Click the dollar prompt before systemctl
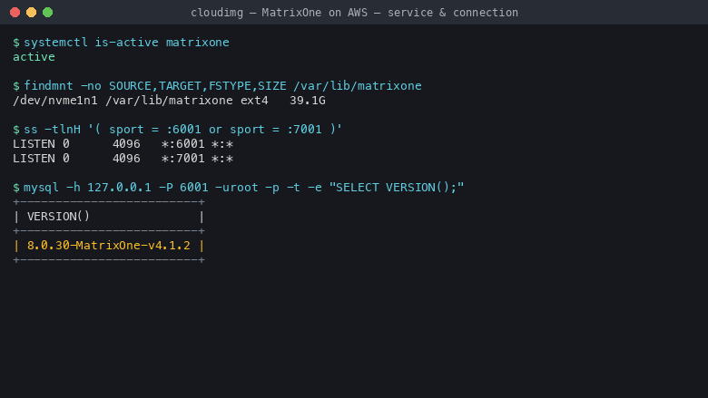This screenshot has width=708, height=398. pos(16,43)
